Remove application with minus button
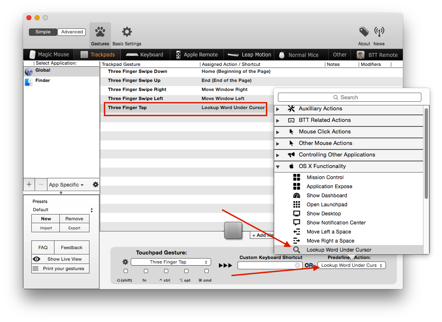Image resolution: width=442 pixels, height=322 pixels. (x=41, y=184)
